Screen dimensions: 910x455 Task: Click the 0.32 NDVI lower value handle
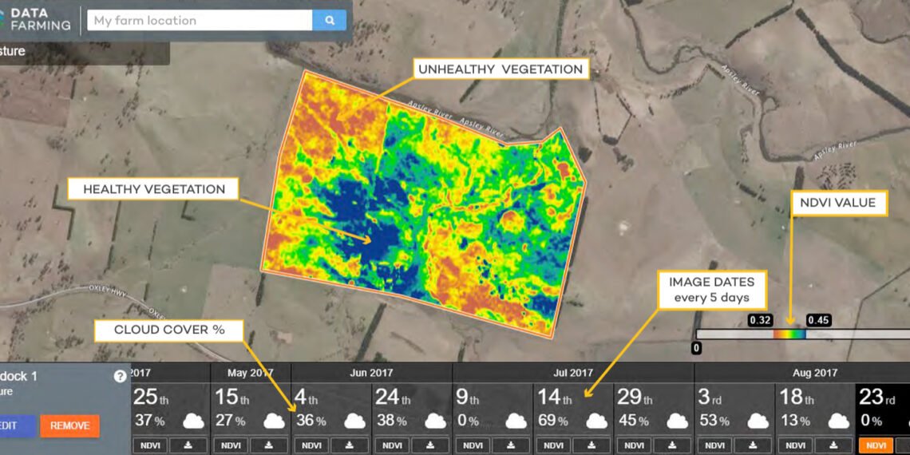tap(760, 320)
